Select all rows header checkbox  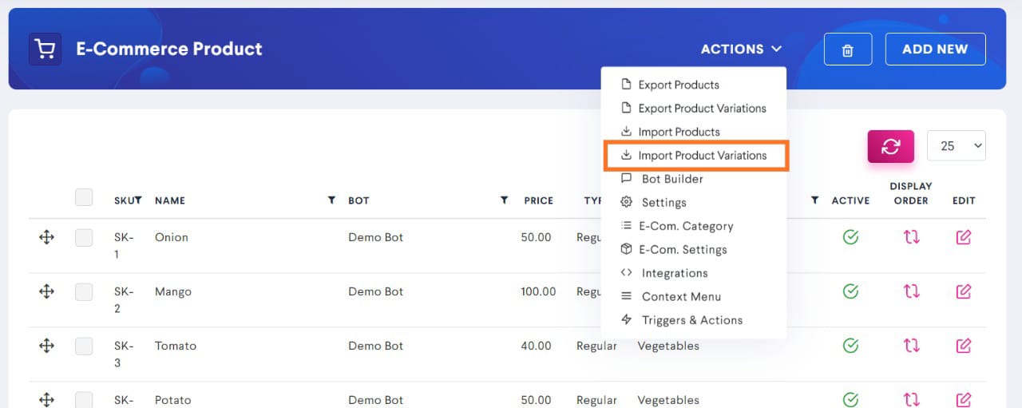84,197
